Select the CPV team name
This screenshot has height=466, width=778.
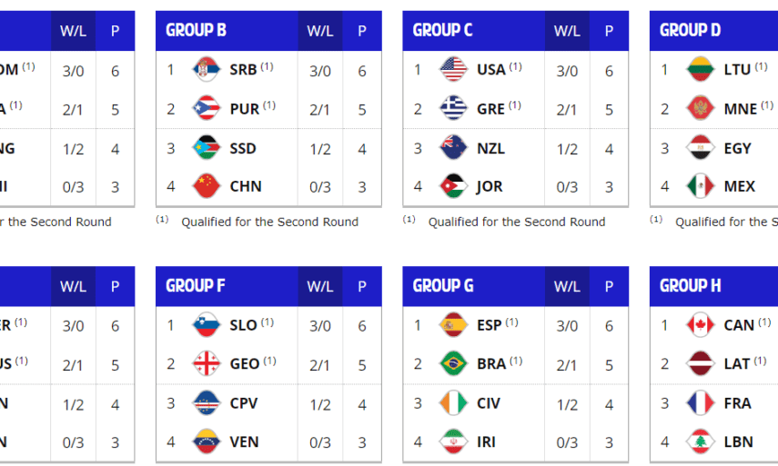[245, 403]
